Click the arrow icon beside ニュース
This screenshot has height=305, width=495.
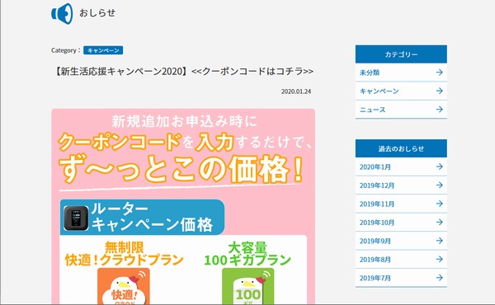(x=439, y=110)
